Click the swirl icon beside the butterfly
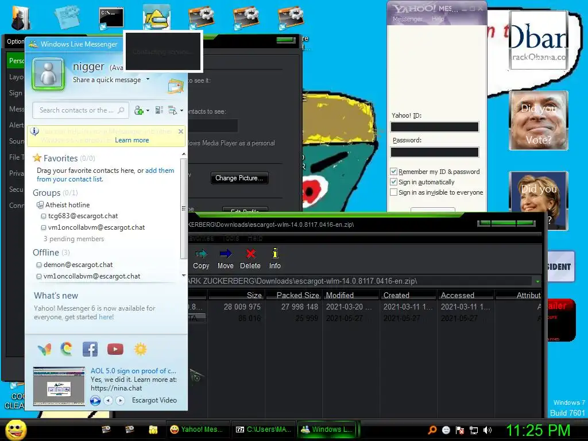 (67, 349)
